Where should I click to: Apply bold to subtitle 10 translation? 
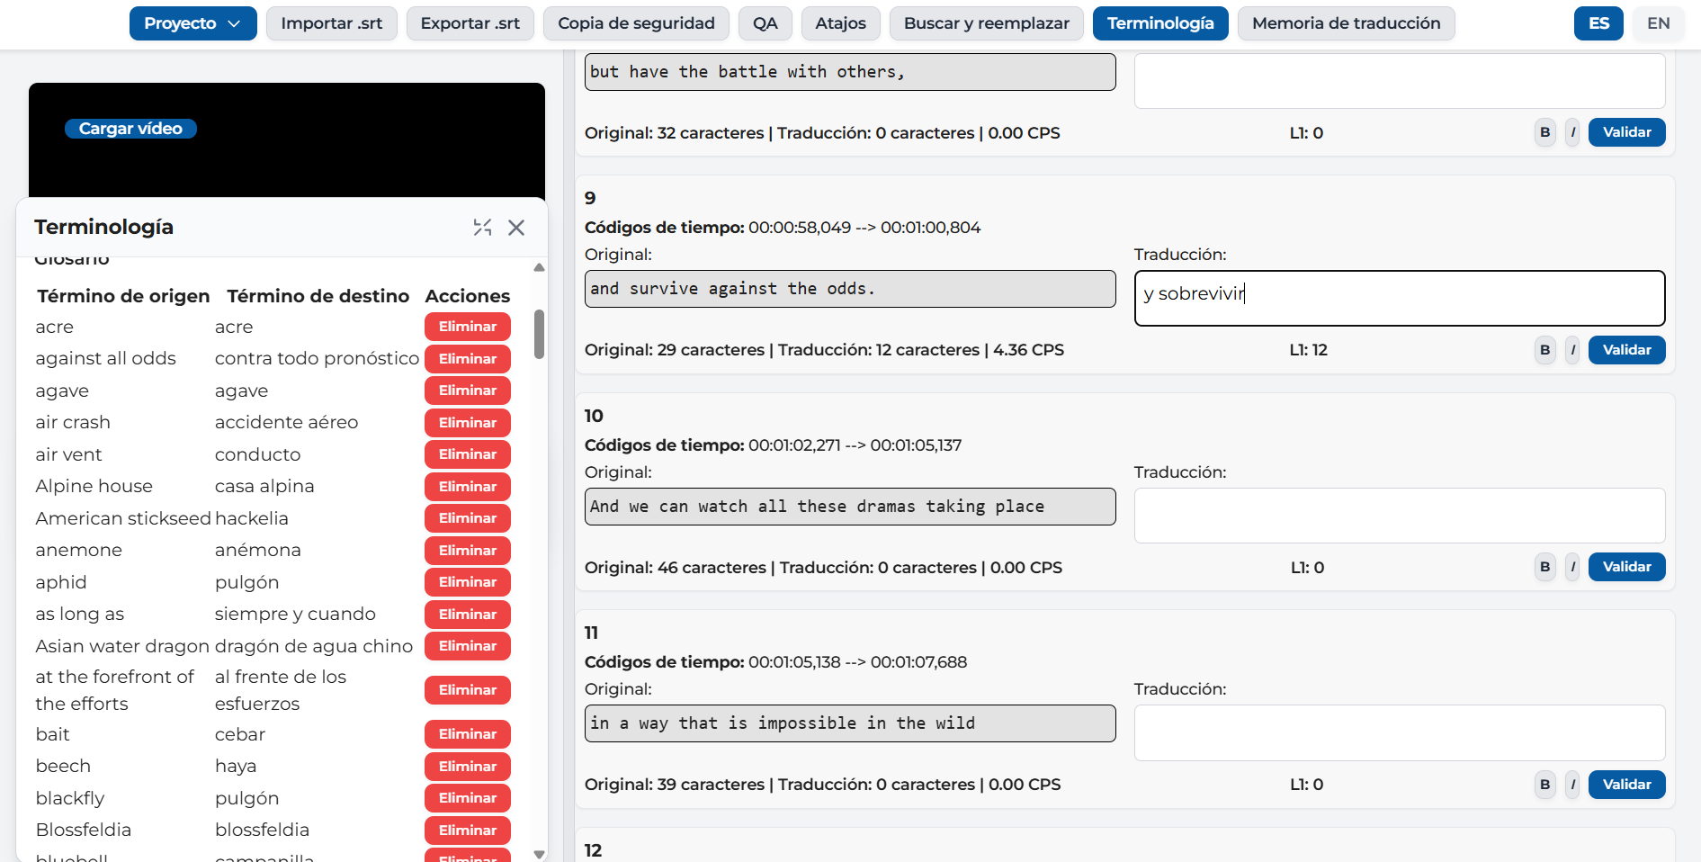click(1545, 567)
